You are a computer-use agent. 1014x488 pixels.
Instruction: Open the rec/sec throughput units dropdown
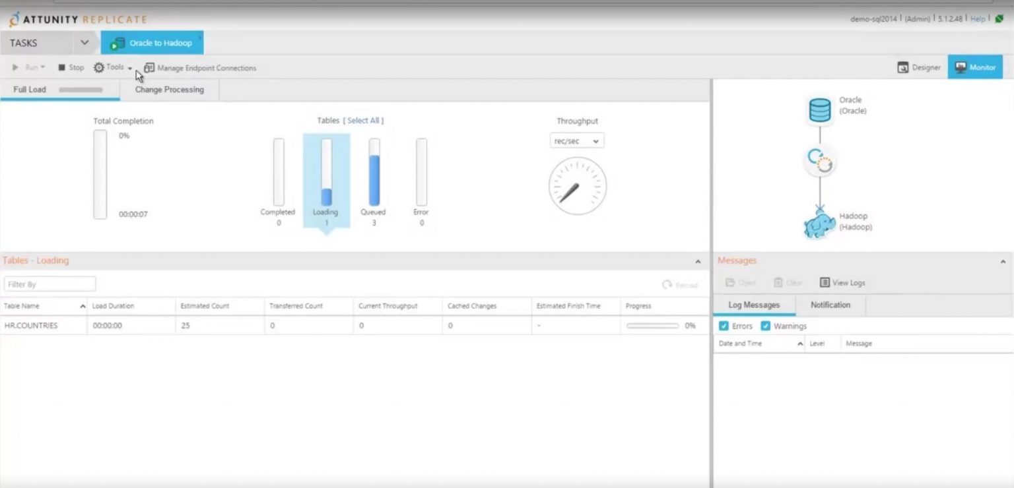(576, 140)
